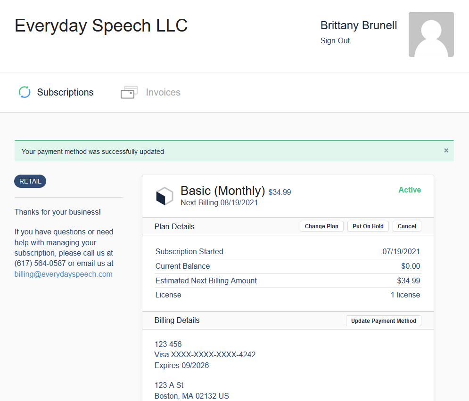This screenshot has height=401, width=469.
Task: Click the Put On Hold button
Action: [x=368, y=226]
